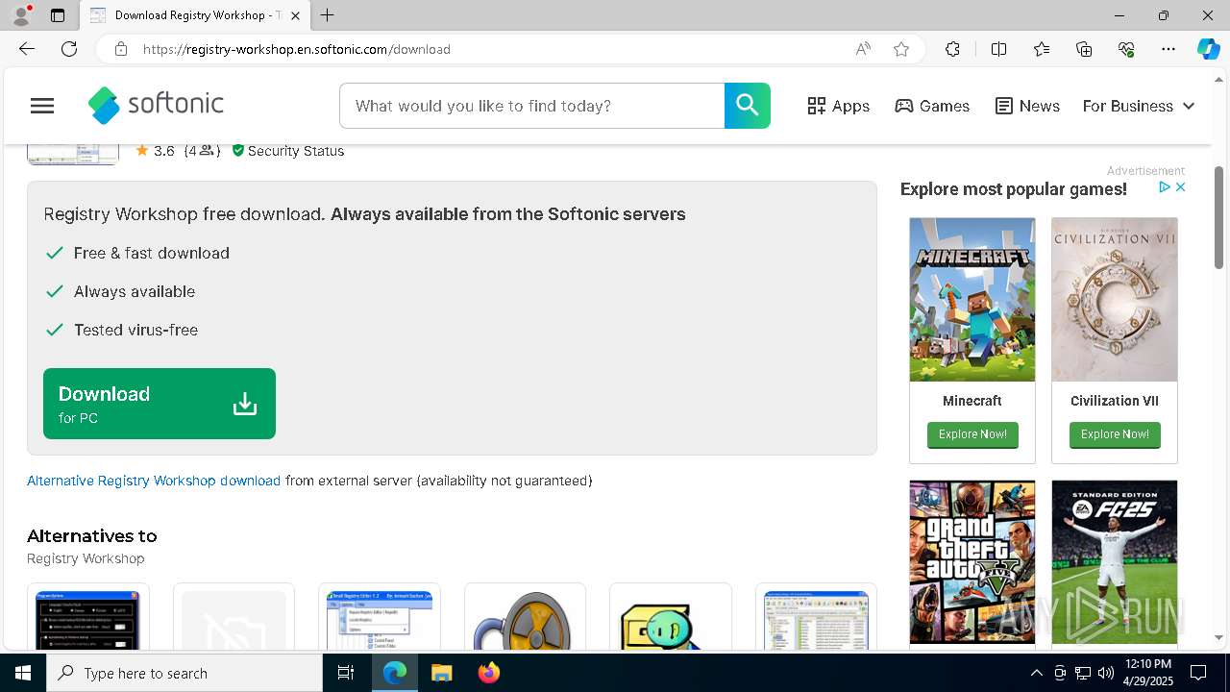Click the 3.6 star rating

coord(156,151)
